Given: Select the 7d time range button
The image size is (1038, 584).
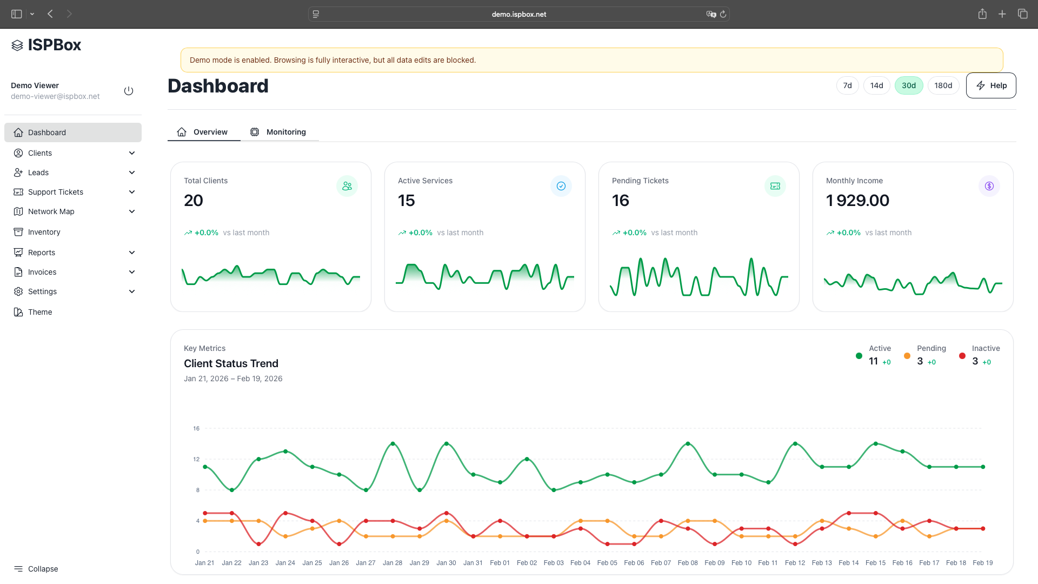Looking at the screenshot, I should click(847, 85).
